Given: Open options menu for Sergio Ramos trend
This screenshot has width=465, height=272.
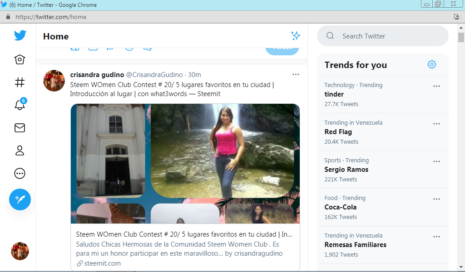Looking at the screenshot, I should point(436,161).
